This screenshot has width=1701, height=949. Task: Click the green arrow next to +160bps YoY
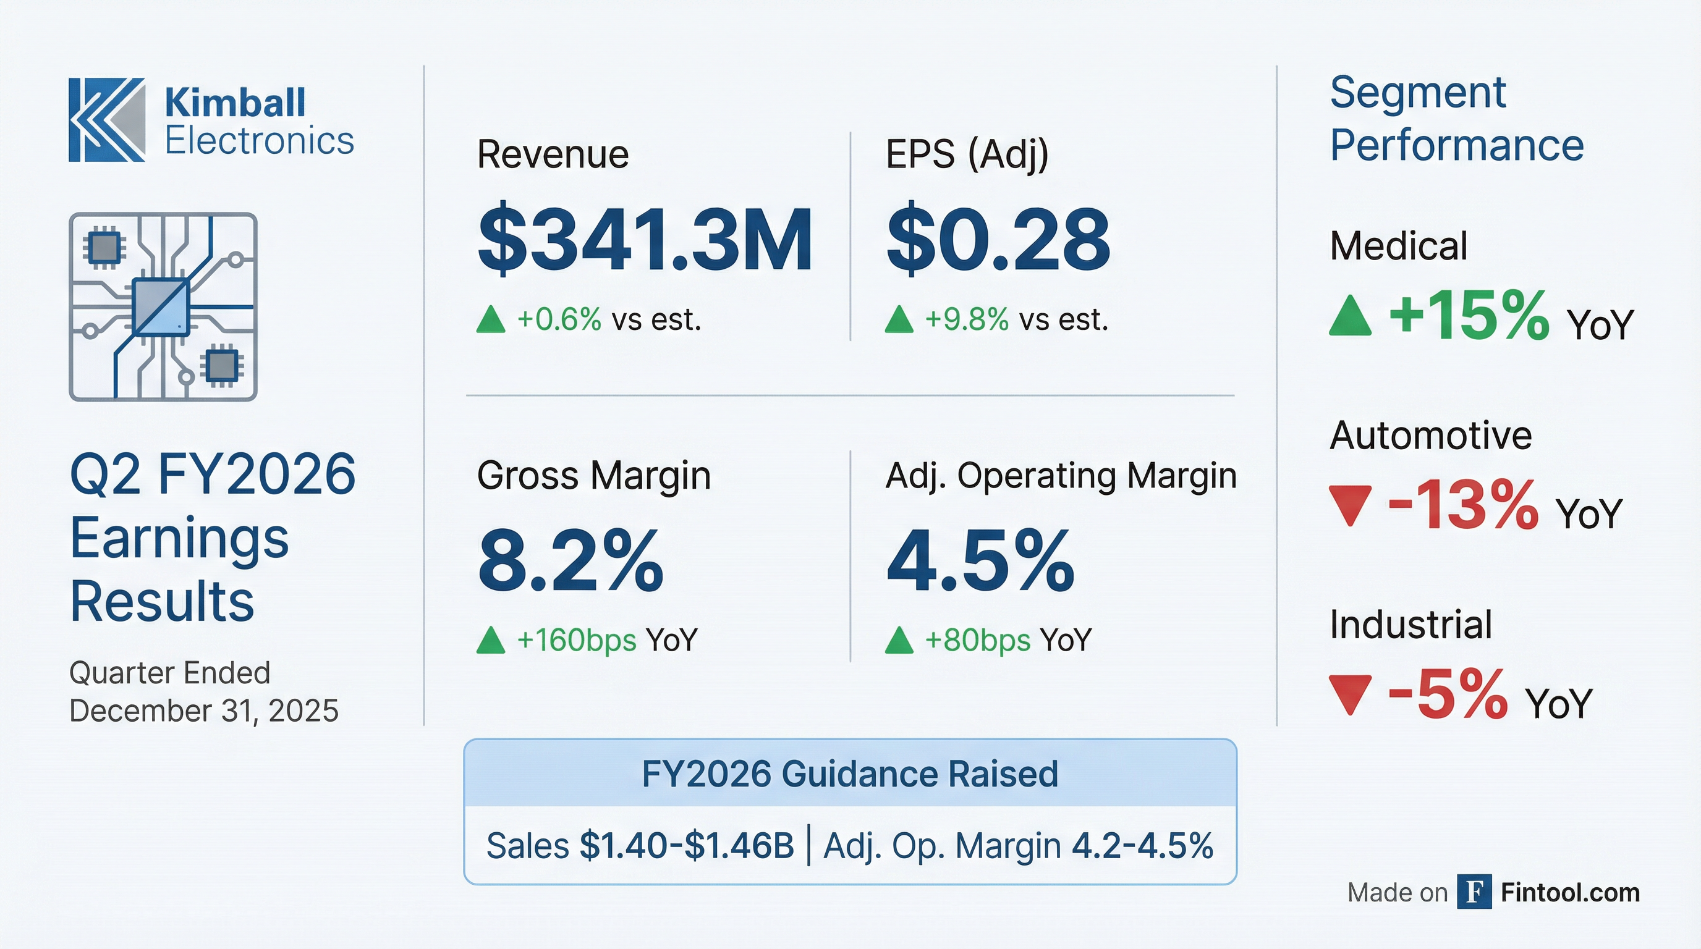pyautogui.click(x=491, y=640)
